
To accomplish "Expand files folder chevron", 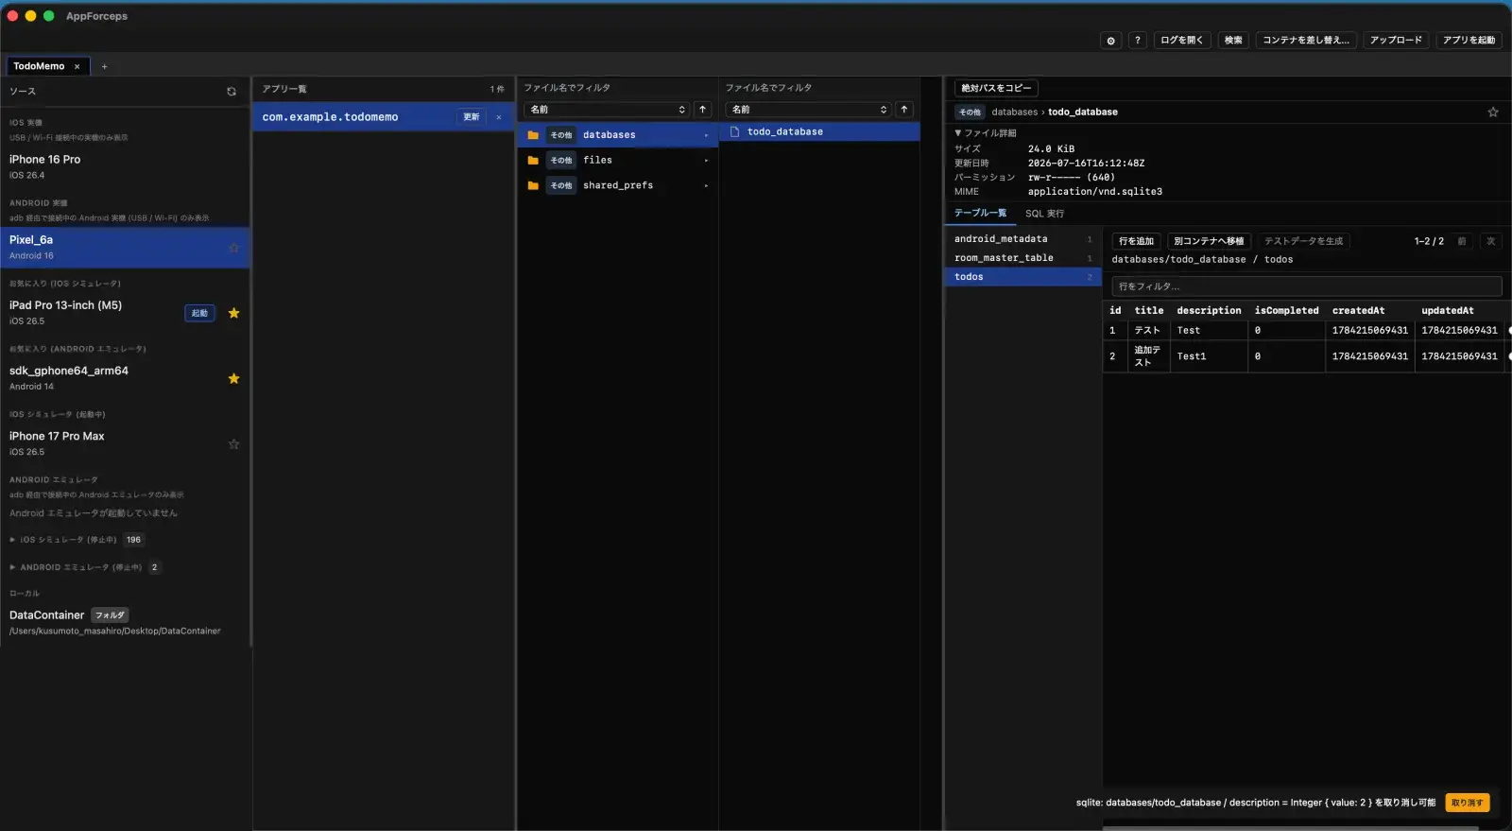I will [706, 161].
